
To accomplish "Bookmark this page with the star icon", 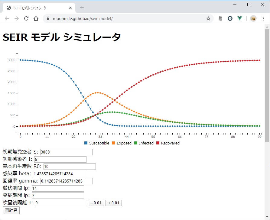I will pyautogui.click(x=208, y=18).
